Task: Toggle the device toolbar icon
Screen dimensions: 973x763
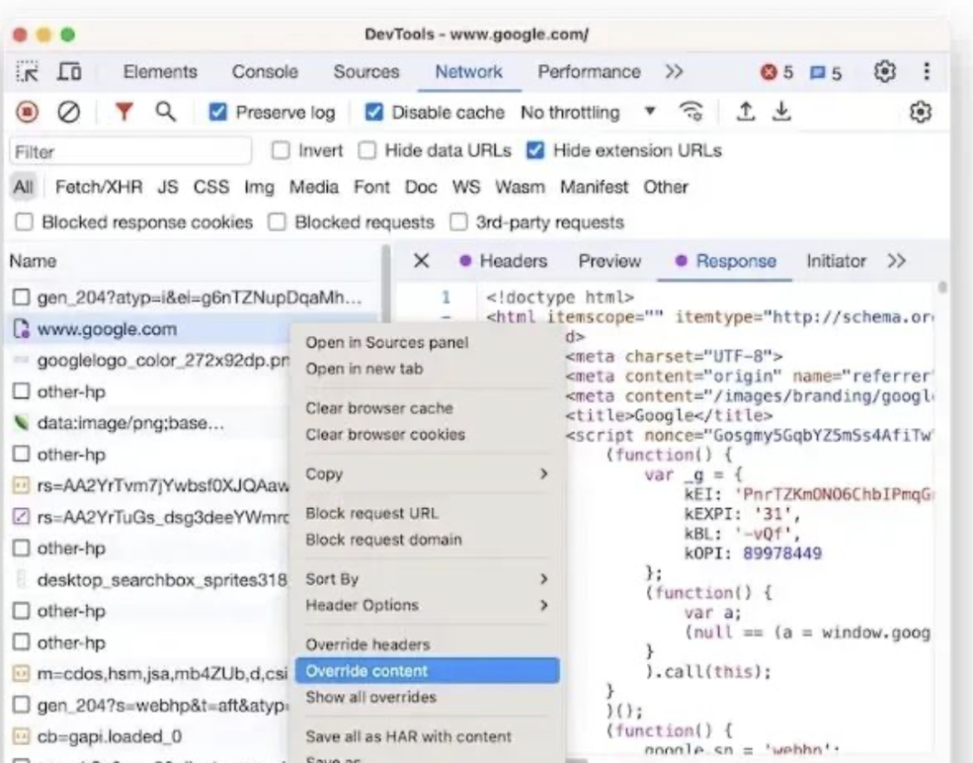Action: 68,72
